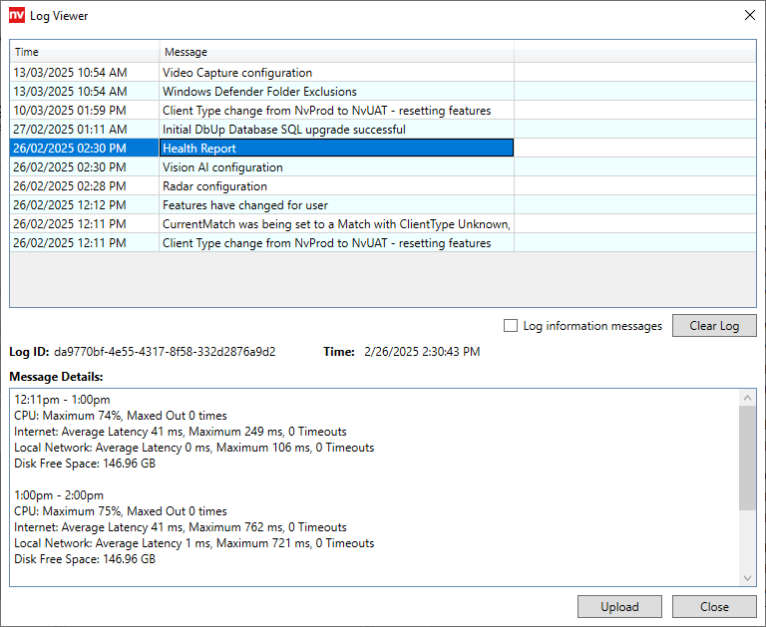Open the Initial DbUp Database SQL upgrade entry
766x627 pixels.
coord(283,130)
